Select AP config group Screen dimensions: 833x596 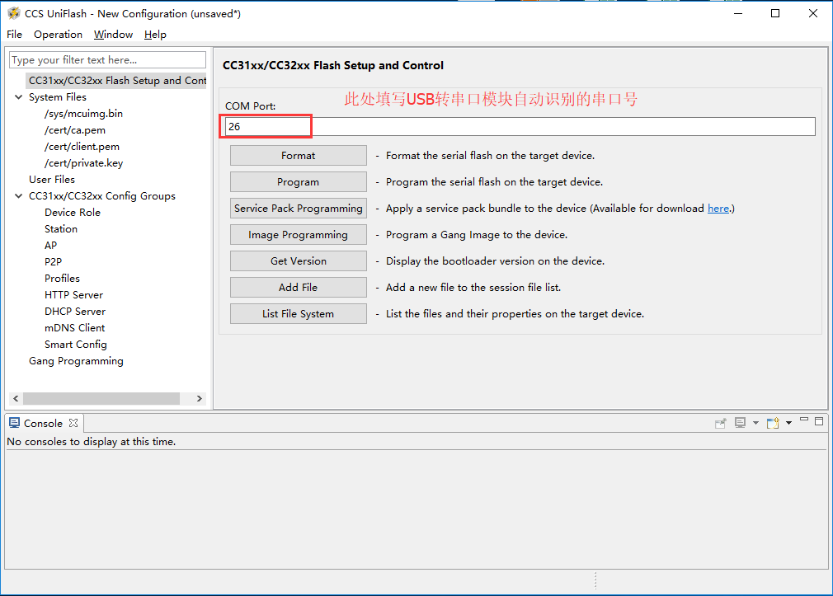[x=50, y=246]
